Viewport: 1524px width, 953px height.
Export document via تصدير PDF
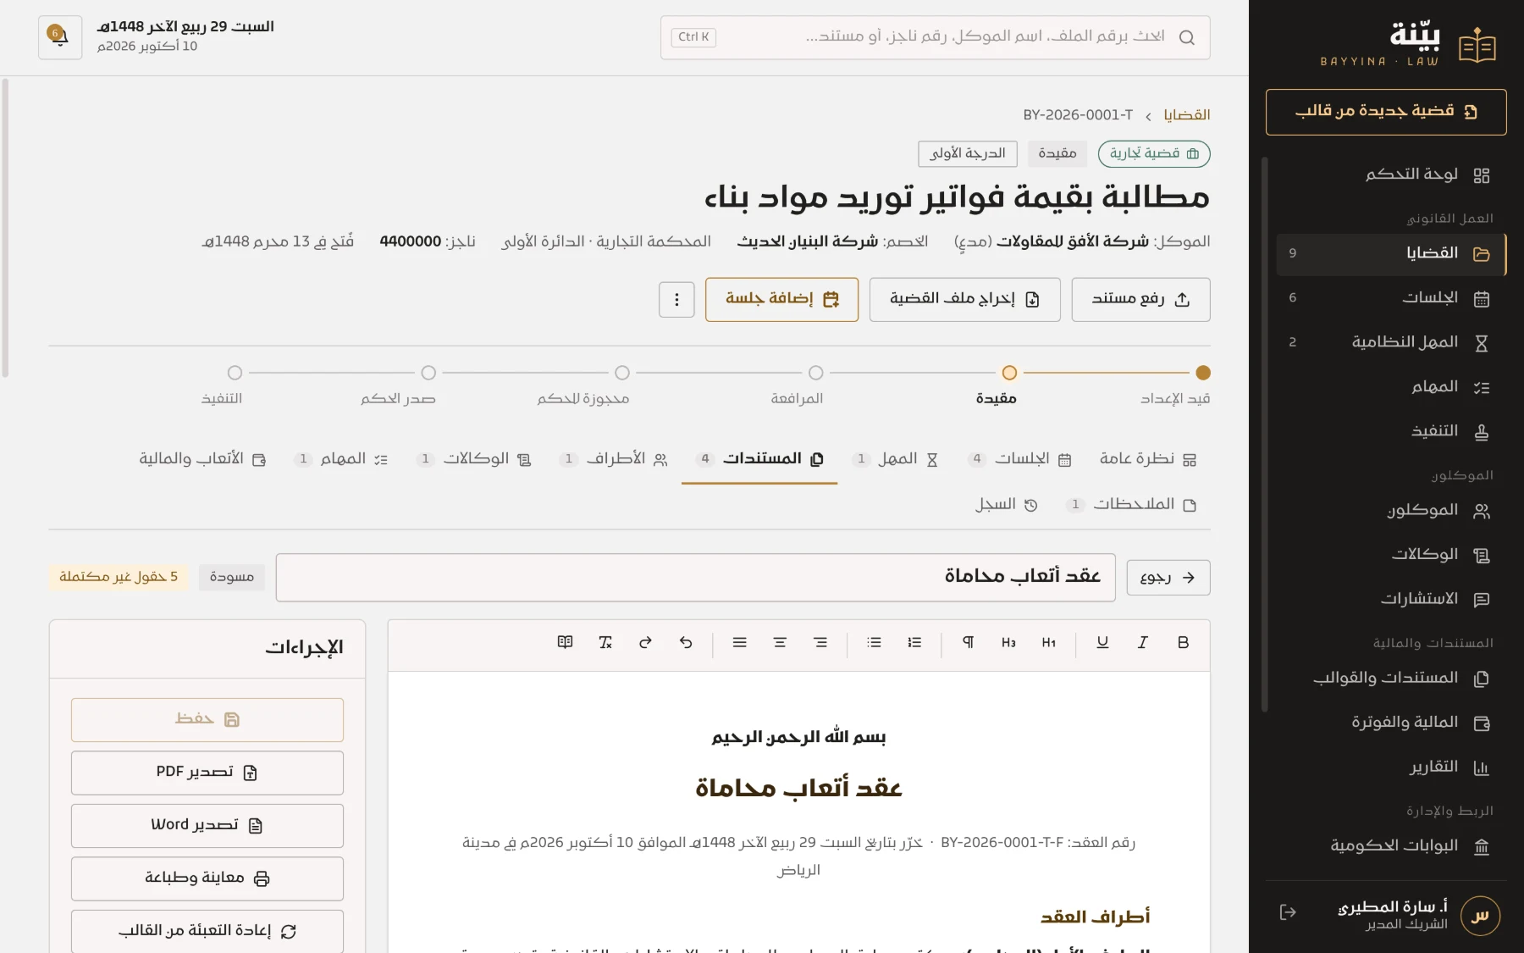click(x=207, y=773)
